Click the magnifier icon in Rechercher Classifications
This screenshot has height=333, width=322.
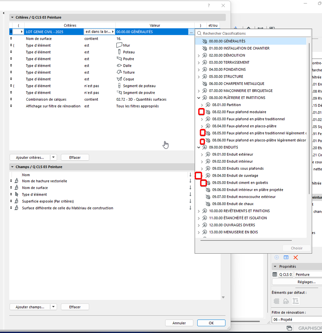[x=199, y=33]
